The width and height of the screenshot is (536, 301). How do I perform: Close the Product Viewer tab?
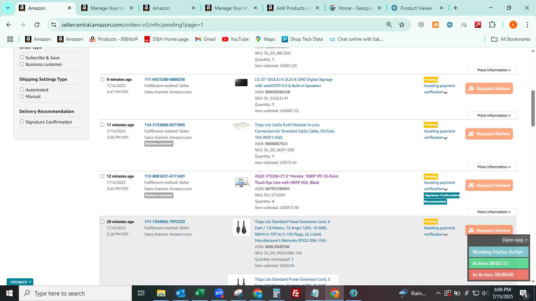click(x=441, y=8)
